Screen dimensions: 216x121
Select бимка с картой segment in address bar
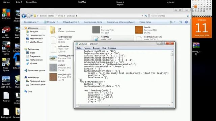click(47, 16)
